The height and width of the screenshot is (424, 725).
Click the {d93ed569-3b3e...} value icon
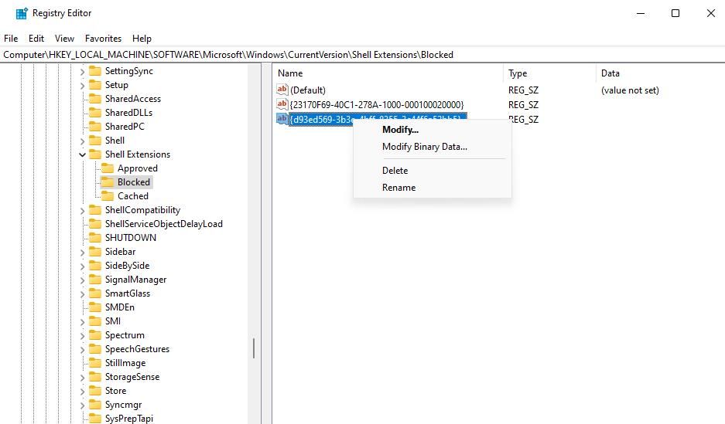coord(282,119)
